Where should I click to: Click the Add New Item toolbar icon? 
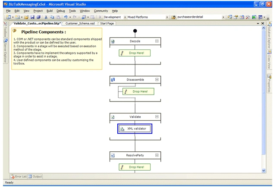(x=18, y=17)
